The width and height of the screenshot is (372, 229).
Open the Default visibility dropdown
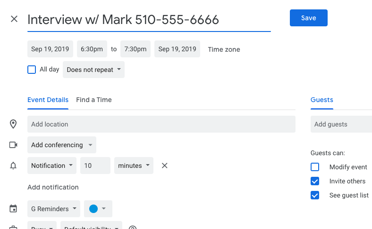(x=91, y=225)
